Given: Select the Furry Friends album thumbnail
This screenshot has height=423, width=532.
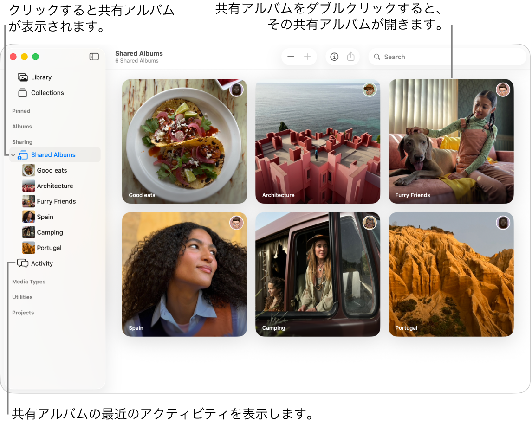Looking at the screenshot, I should [x=451, y=141].
